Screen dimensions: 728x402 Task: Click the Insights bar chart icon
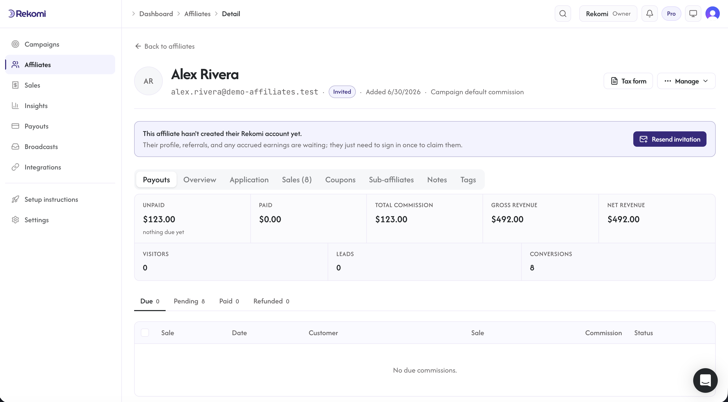click(15, 105)
